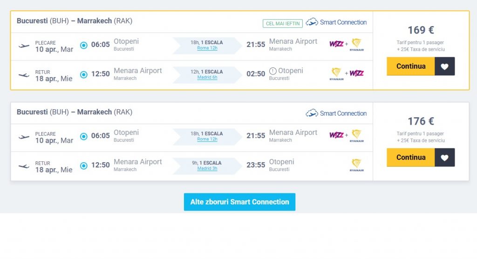Click Continua for the 169 € flight
477x259 pixels.
pos(411,66)
